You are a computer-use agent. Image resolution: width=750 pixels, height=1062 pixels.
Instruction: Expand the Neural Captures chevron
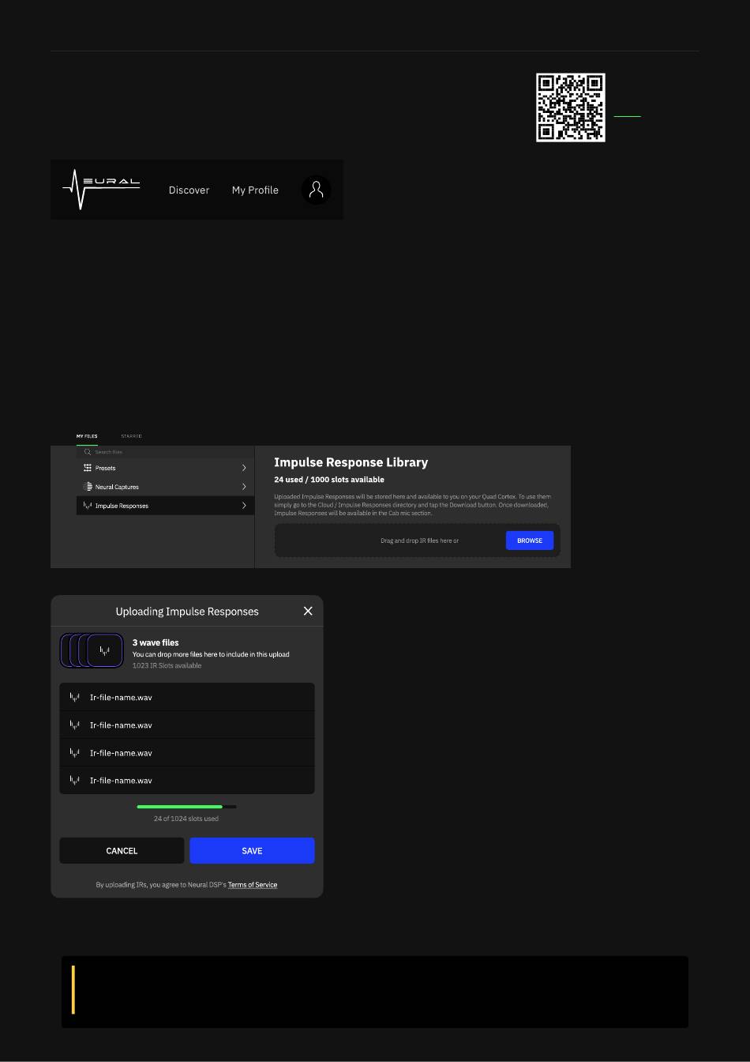point(244,487)
